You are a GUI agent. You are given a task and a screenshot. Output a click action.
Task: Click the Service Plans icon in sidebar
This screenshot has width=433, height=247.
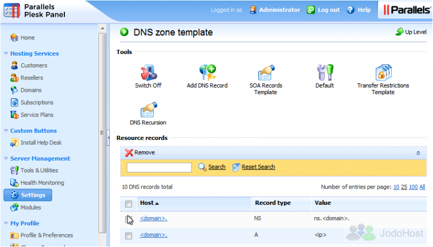(15, 115)
